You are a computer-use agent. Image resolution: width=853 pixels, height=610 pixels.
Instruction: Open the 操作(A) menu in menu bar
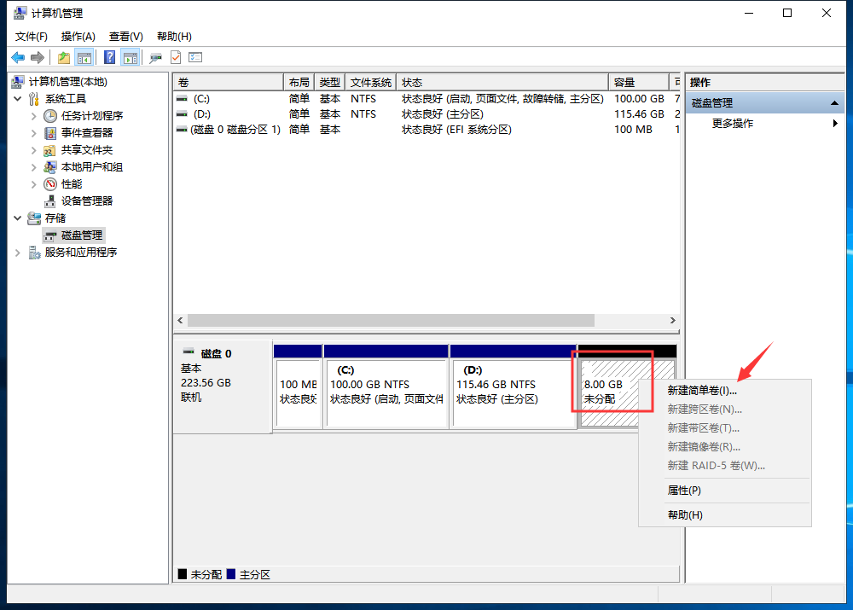pyautogui.click(x=78, y=37)
